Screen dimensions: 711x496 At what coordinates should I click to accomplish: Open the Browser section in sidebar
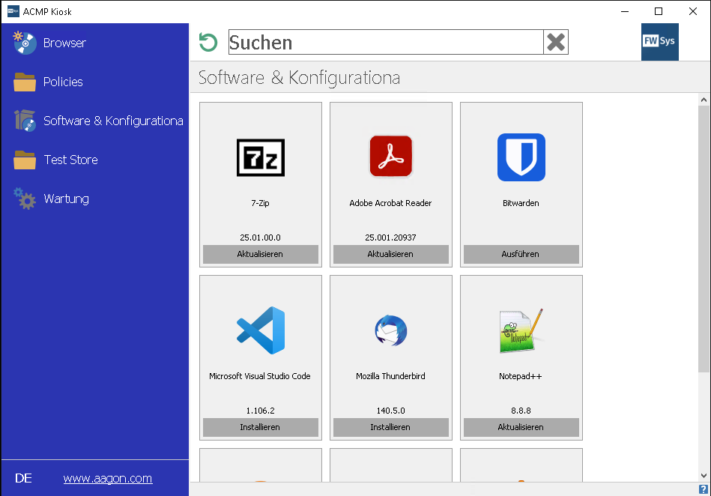(x=64, y=43)
